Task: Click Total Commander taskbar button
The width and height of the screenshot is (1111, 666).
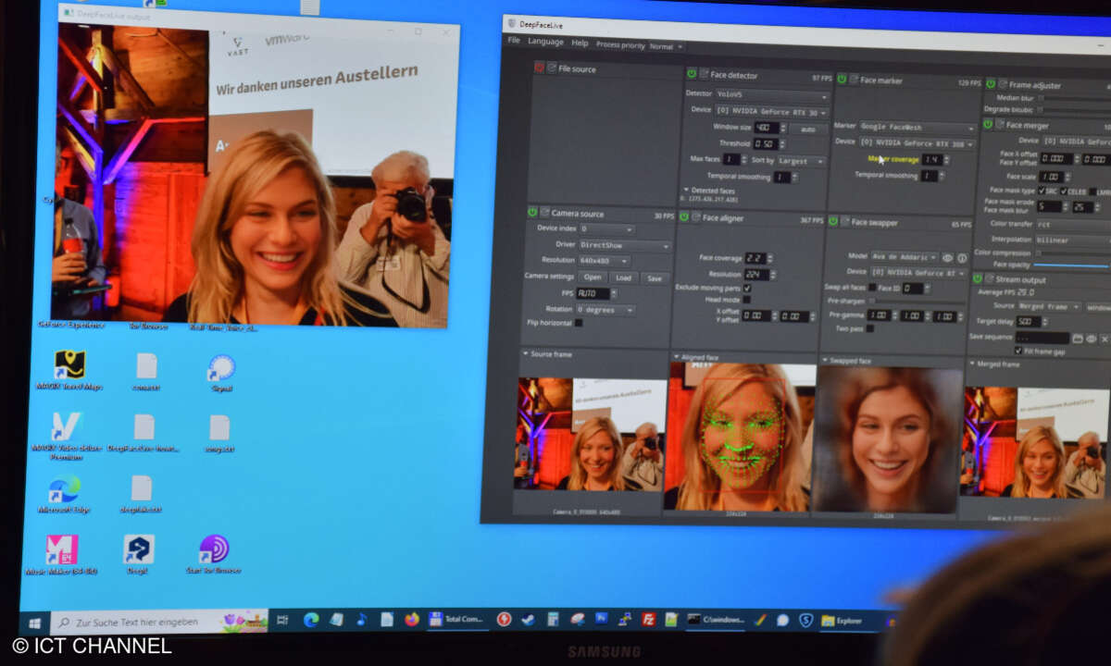Action: (x=456, y=620)
